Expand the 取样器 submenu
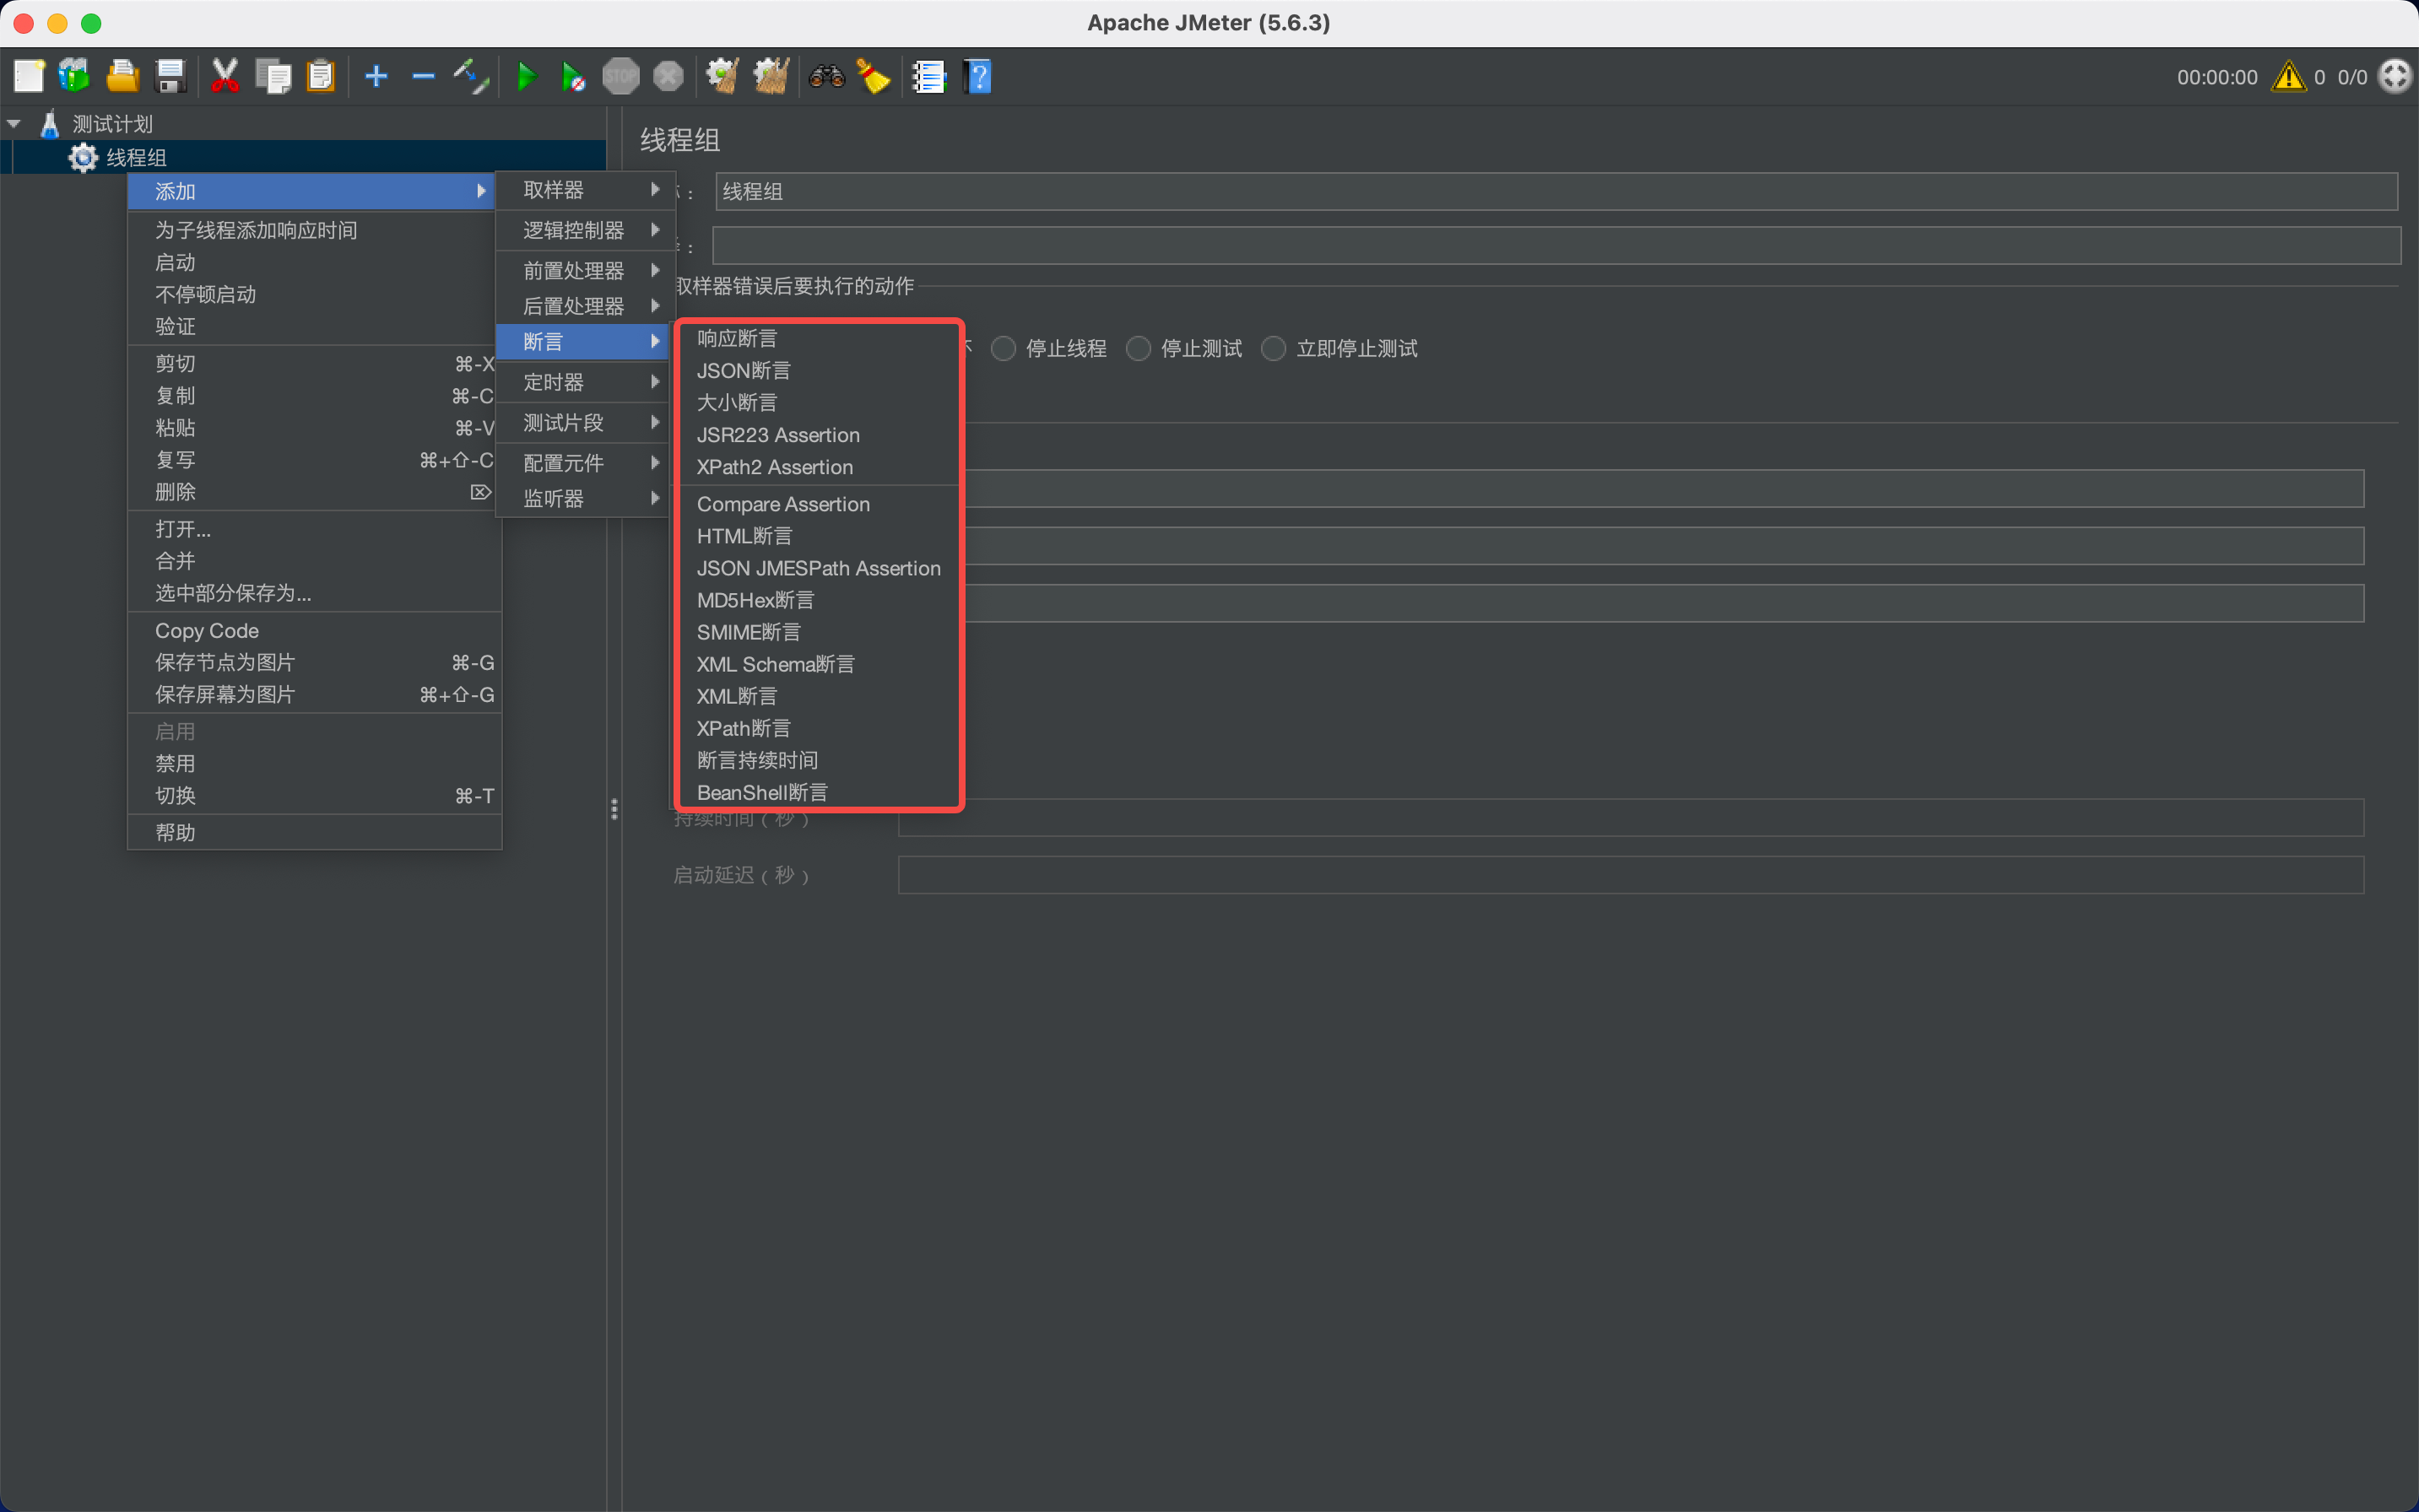Image resolution: width=2419 pixels, height=1512 pixels. click(583, 190)
